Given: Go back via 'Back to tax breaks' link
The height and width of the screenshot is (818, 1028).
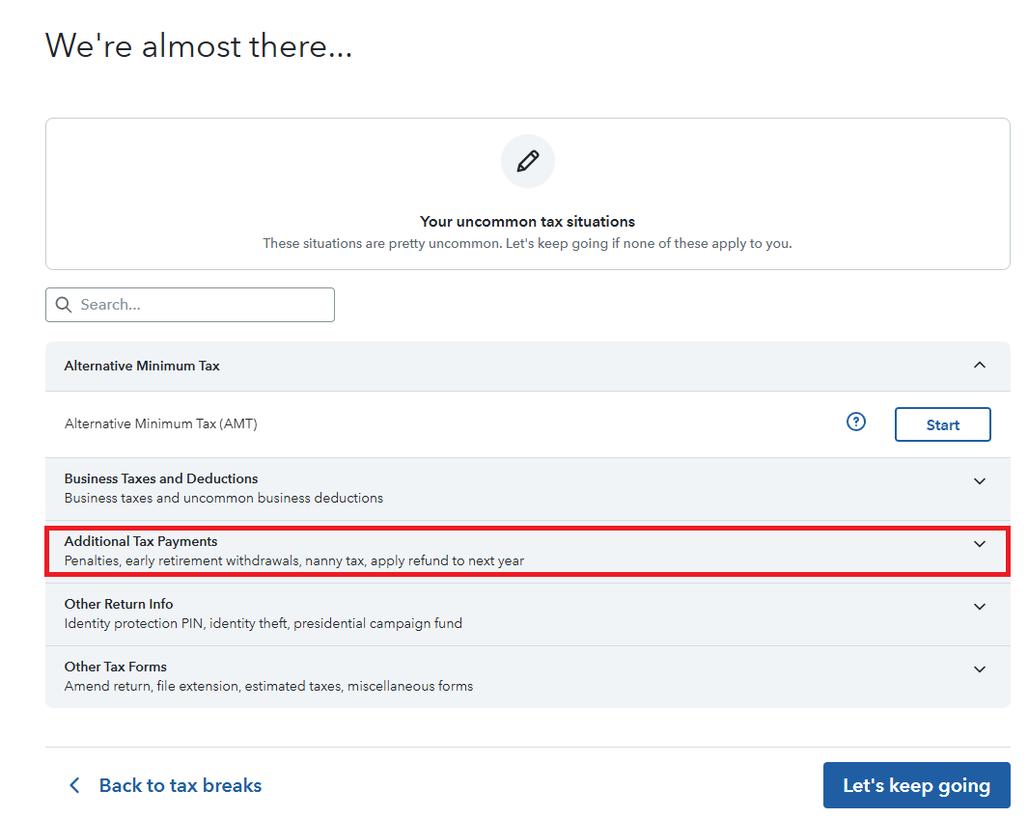Looking at the screenshot, I should [181, 785].
